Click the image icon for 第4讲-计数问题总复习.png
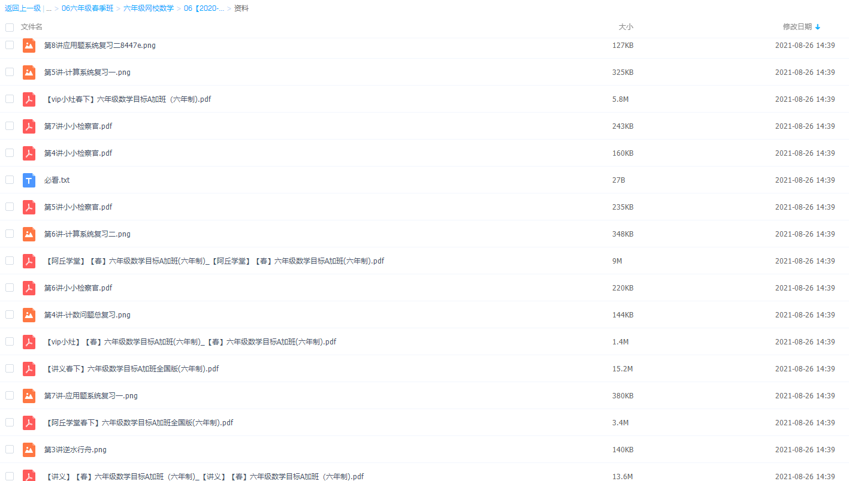Viewport: 849px width, 481px height. click(29, 315)
